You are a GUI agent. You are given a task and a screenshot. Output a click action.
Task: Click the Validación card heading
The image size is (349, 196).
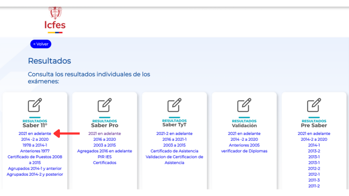tap(244, 126)
